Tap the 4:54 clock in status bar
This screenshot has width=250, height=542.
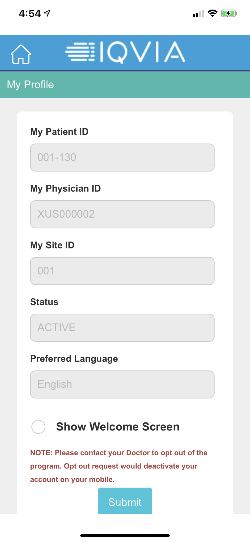coord(30,13)
